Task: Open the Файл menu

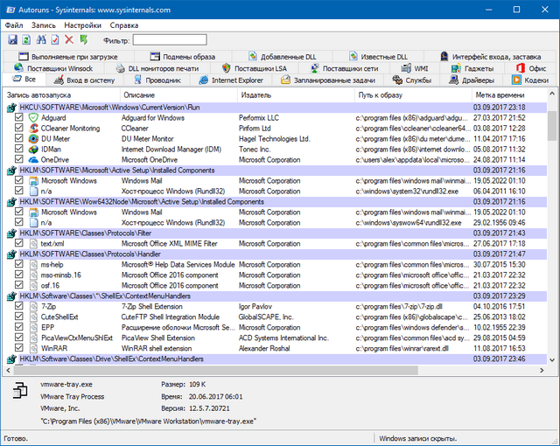Action: pos(13,25)
